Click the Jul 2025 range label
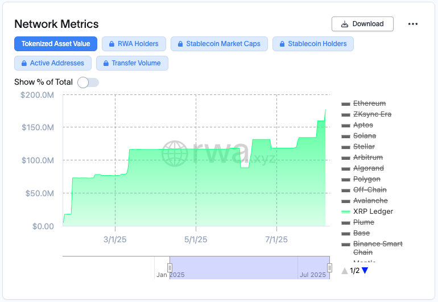 (x=313, y=275)
